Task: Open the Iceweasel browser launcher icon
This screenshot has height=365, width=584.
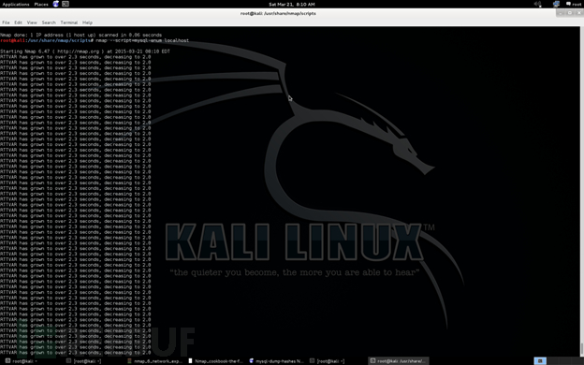Action: tap(56, 4)
